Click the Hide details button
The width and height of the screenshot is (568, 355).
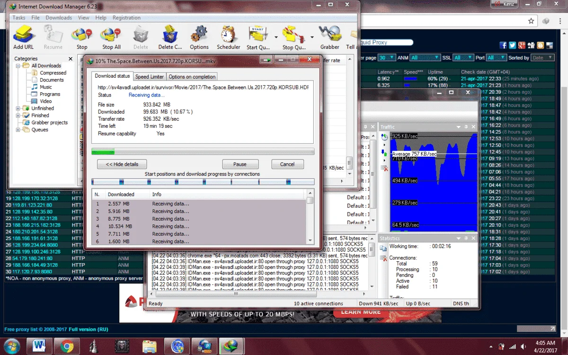coord(122,164)
